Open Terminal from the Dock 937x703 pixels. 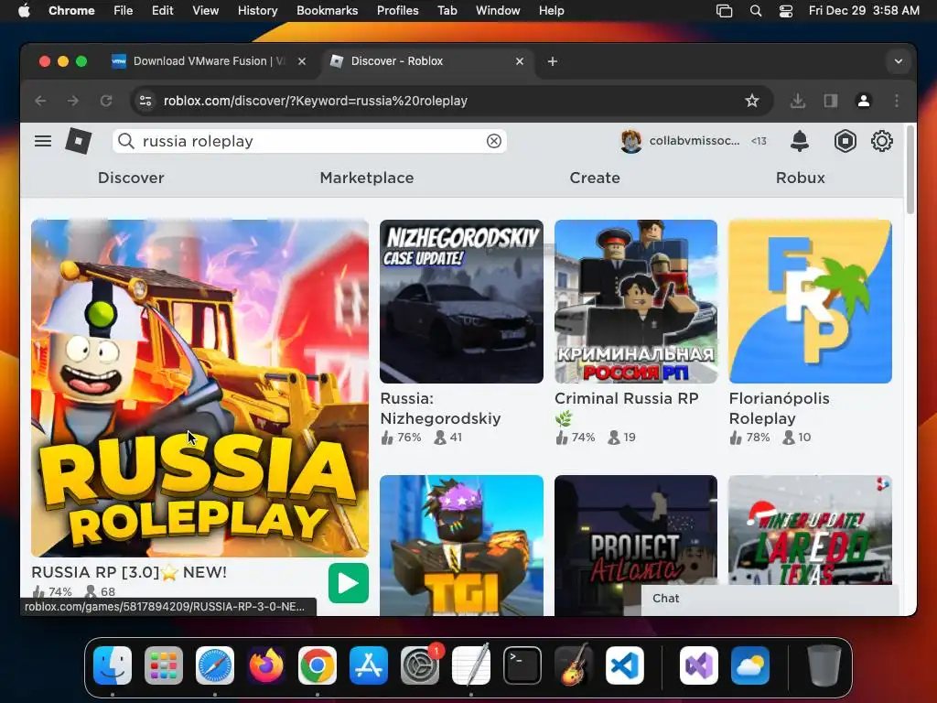click(522, 665)
